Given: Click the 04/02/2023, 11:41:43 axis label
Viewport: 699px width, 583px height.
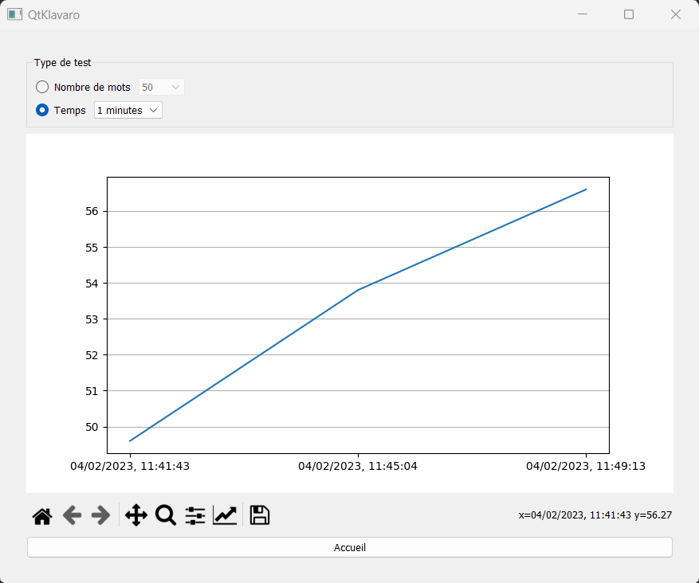Looking at the screenshot, I should click(130, 466).
